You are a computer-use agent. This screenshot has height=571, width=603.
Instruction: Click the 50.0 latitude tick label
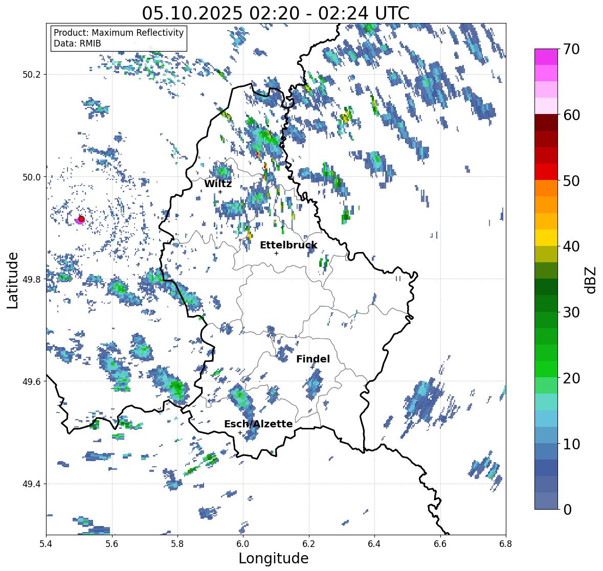coord(32,177)
